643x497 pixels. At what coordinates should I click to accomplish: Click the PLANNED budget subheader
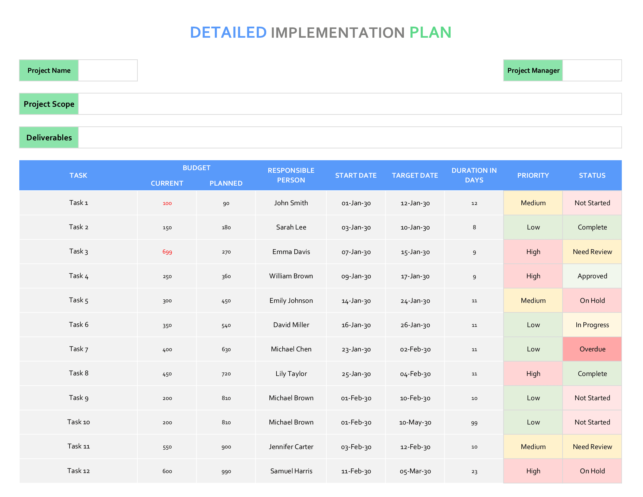[x=226, y=183]
